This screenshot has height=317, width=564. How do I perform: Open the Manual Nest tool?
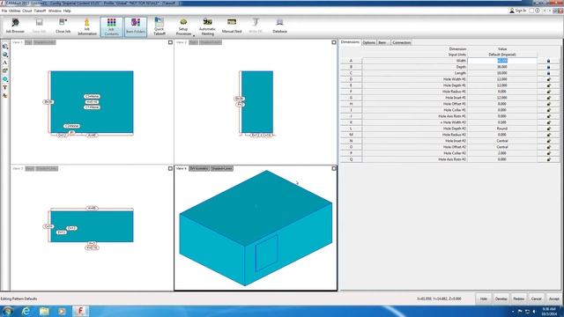coord(232,26)
